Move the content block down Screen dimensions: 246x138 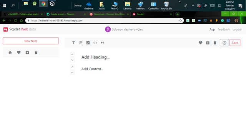[72, 72]
